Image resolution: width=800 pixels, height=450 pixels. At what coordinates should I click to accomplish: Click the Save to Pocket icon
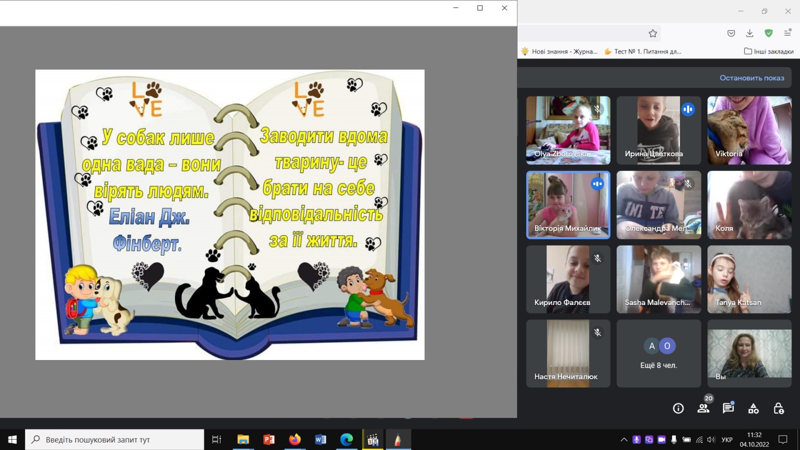click(731, 33)
